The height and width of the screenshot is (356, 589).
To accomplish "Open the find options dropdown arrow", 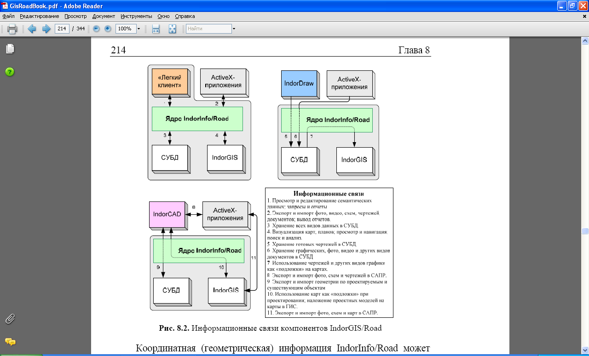I will 234,29.
